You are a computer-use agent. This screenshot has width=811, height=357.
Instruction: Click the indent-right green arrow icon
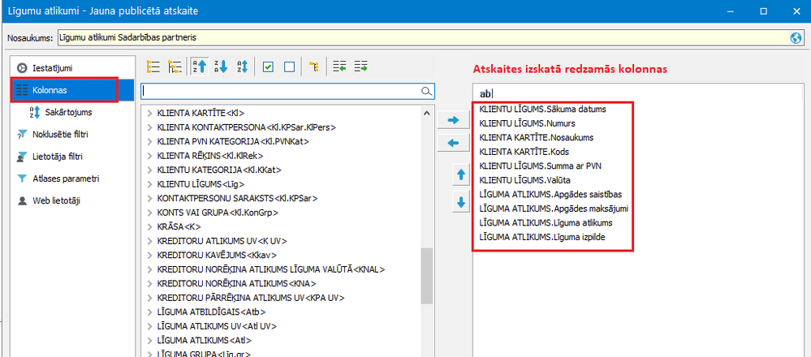point(361,67)
